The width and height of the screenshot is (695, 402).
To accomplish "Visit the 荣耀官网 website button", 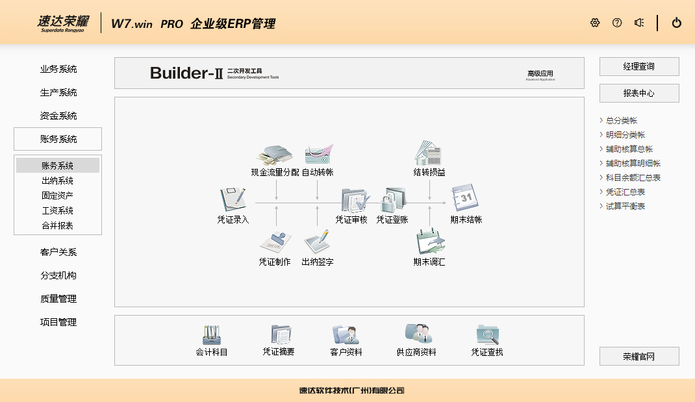I will coord(639,357).
